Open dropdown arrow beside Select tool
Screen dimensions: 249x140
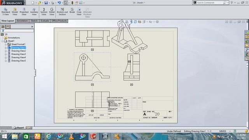69,3
